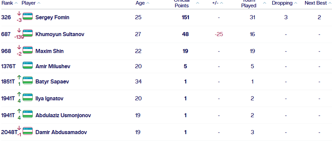332x143 pixels.
Task: Click the flag icon beside Sergey Fomin
Action: pos(28,16)
